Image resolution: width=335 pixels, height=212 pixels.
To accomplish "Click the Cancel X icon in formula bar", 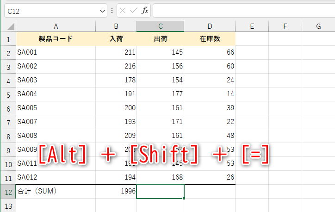I will [123, 11].
